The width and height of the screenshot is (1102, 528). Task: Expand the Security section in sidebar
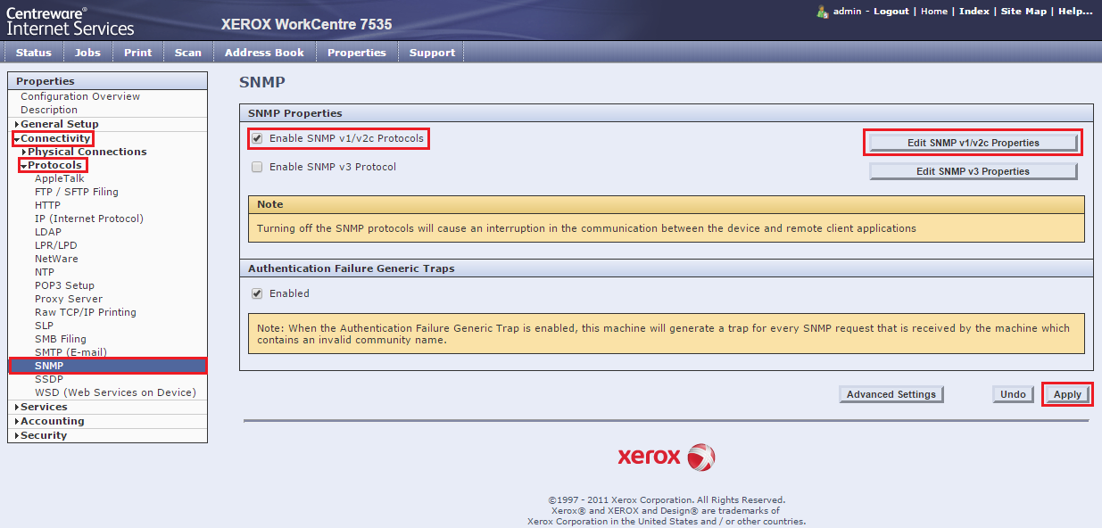(x=17, y=436)
